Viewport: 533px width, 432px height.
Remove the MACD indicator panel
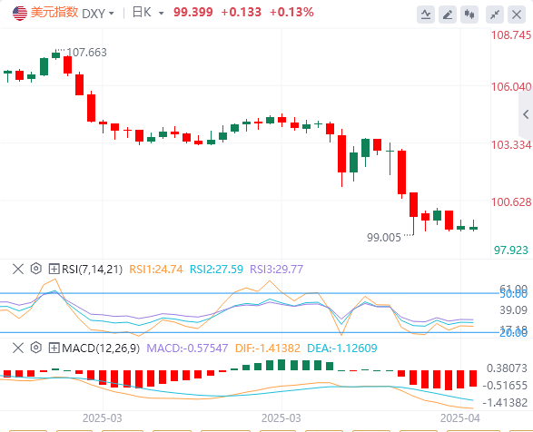17,348
